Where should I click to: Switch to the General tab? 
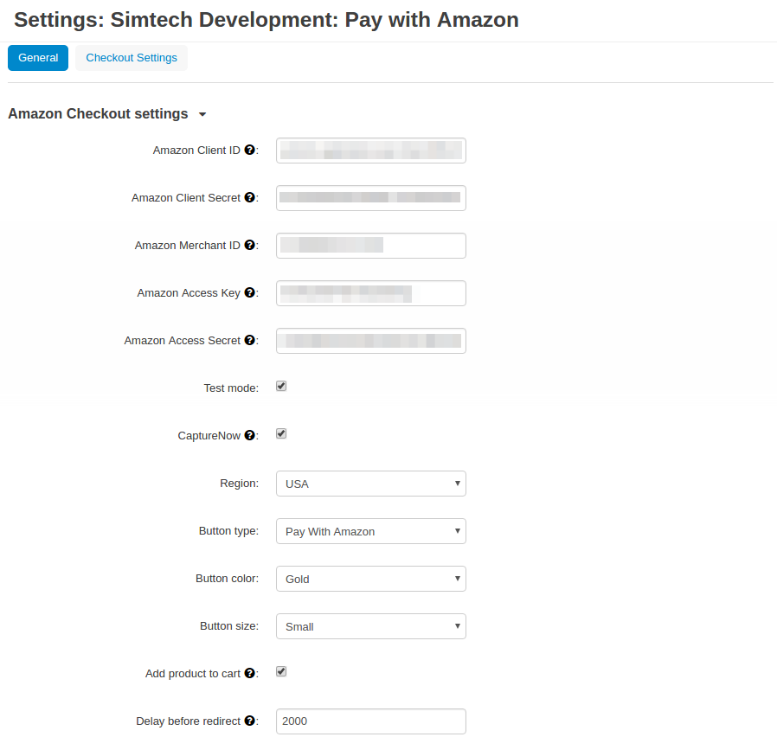[38, 58]
